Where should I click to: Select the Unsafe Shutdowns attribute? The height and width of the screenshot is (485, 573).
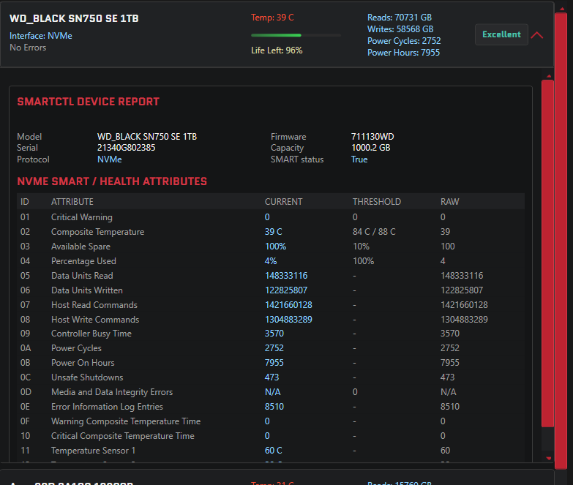click(87, 377)
